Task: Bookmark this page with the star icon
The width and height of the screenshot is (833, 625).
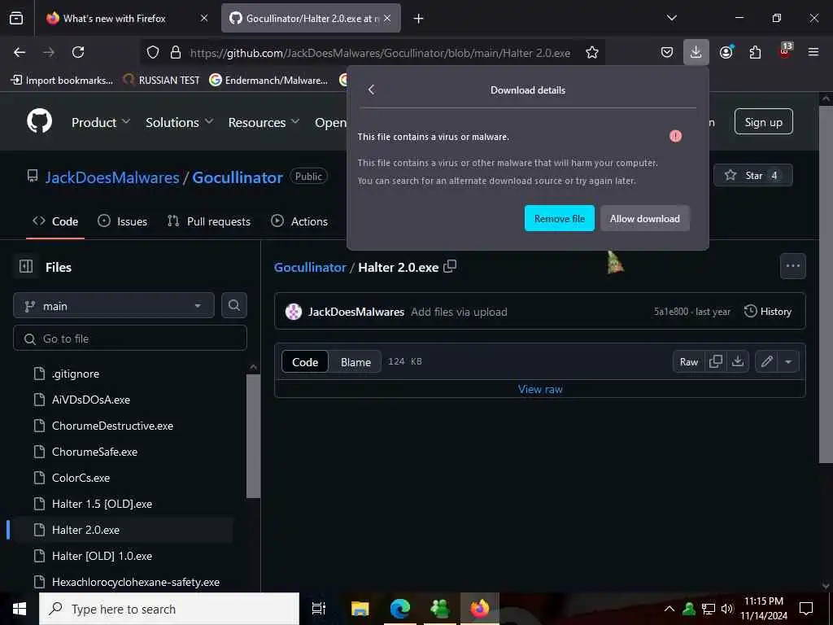Action: (x=592, y=52)
